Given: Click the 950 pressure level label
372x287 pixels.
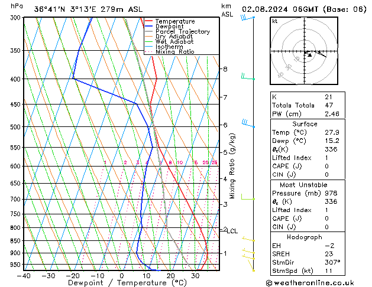Looking at the screenshot, I should click(x=17, y=265).
